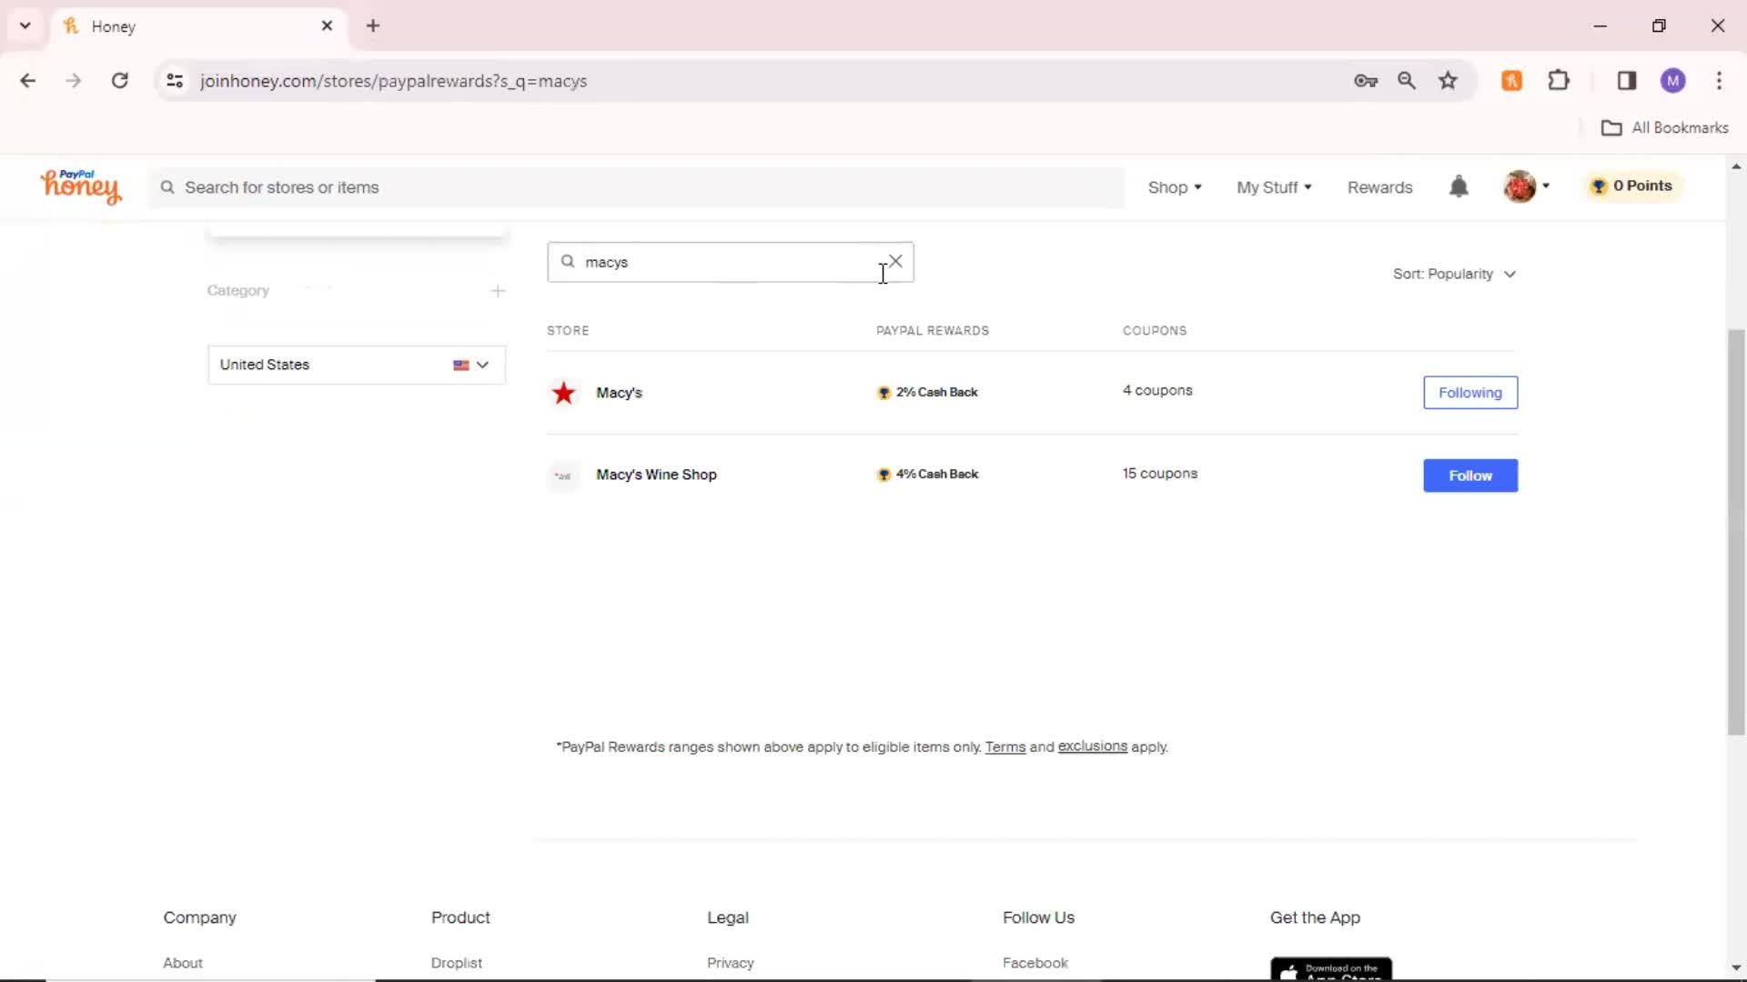Screen dimensions: 1747x982
Task: Click the zoom magnifier icon in address bar
Action: click(x=1407, y=81)
